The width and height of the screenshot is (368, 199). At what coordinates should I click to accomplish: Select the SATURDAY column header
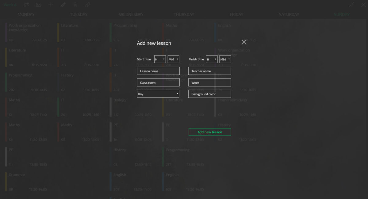click(289, 14)
